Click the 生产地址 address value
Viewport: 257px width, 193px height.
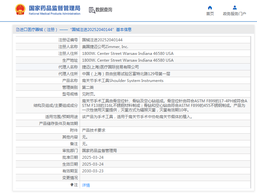click(x=128, y=60)
